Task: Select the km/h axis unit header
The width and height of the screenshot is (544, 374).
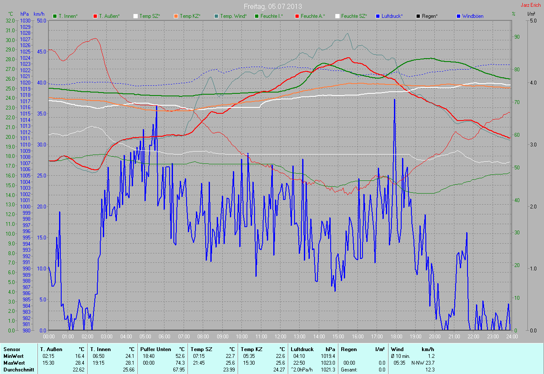Action: pos(39,14)
